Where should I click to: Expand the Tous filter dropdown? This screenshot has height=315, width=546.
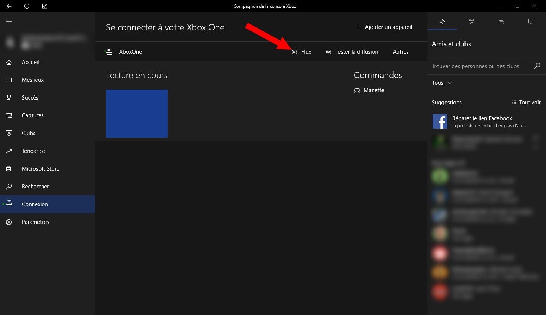(x=442, y=83)
